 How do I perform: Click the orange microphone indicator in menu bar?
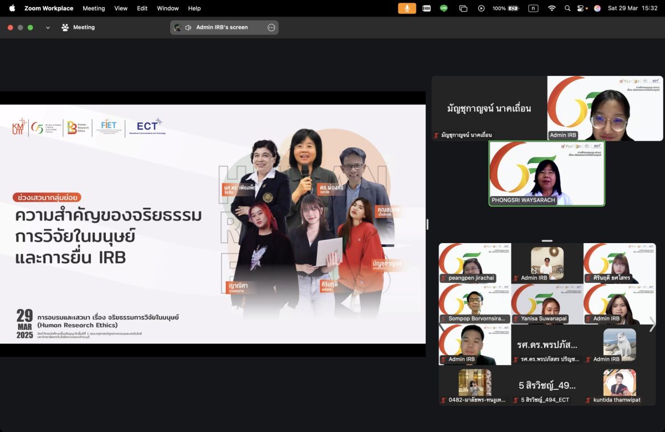[x=407, y=8]
